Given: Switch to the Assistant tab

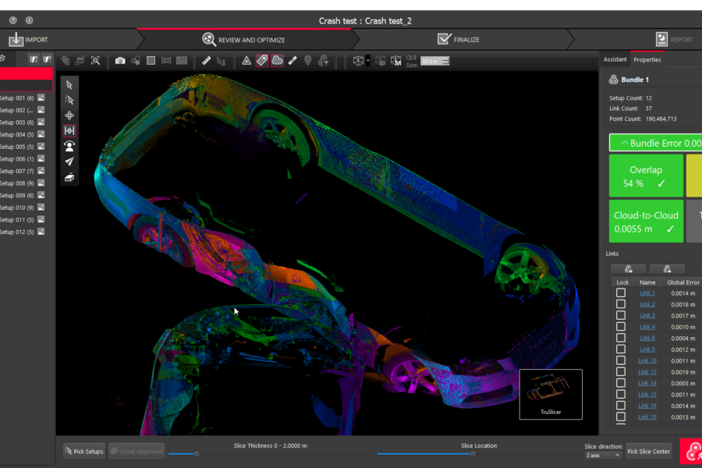Looking at the screenshot, I should (615, 59).
